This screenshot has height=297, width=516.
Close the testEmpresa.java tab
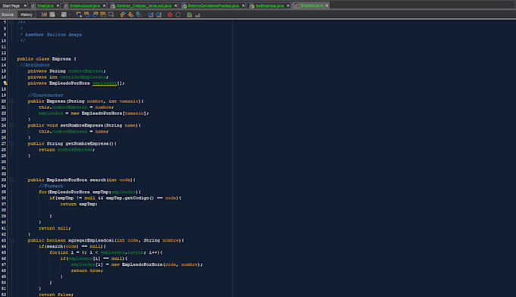tap(288, 5)
